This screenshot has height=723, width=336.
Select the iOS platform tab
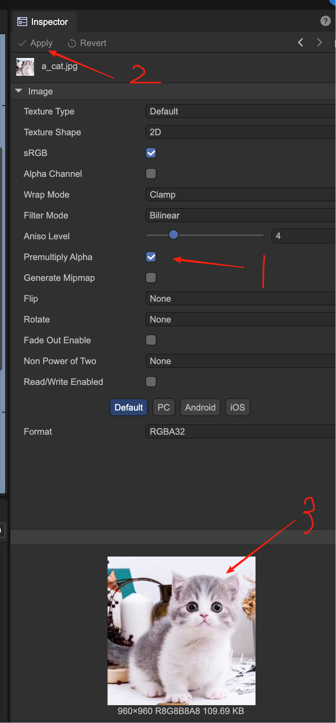237,408
